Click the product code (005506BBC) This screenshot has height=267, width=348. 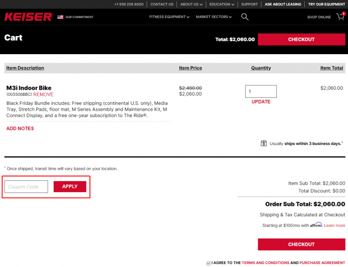pyautogui.click(x=19, y=94)
